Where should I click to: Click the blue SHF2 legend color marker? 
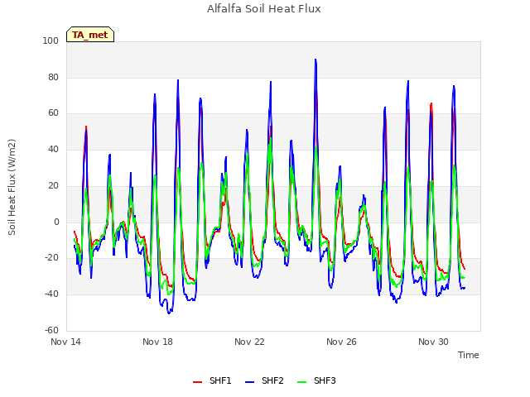pos(249,382)
